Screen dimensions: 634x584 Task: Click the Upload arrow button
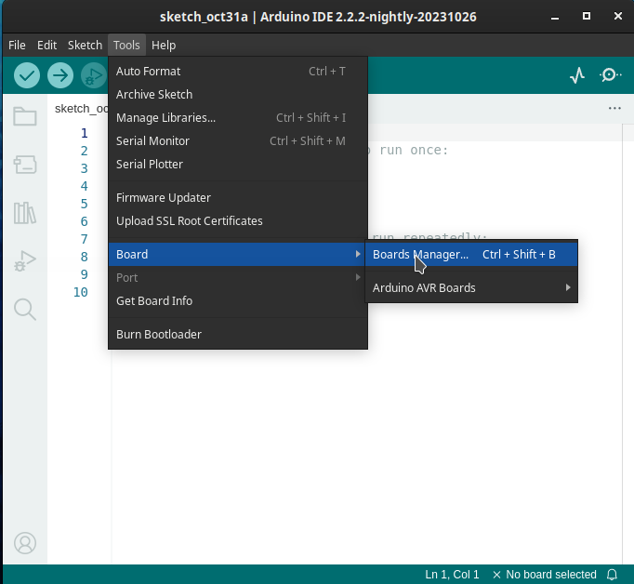click(x=60, y=75)
